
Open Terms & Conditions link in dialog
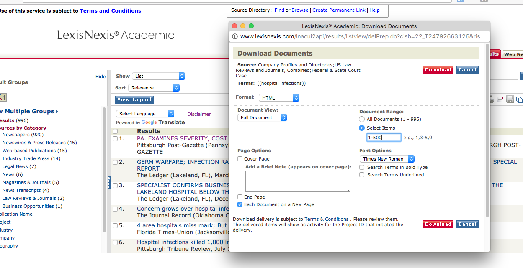pyautogui.click(x=327, y=219)
